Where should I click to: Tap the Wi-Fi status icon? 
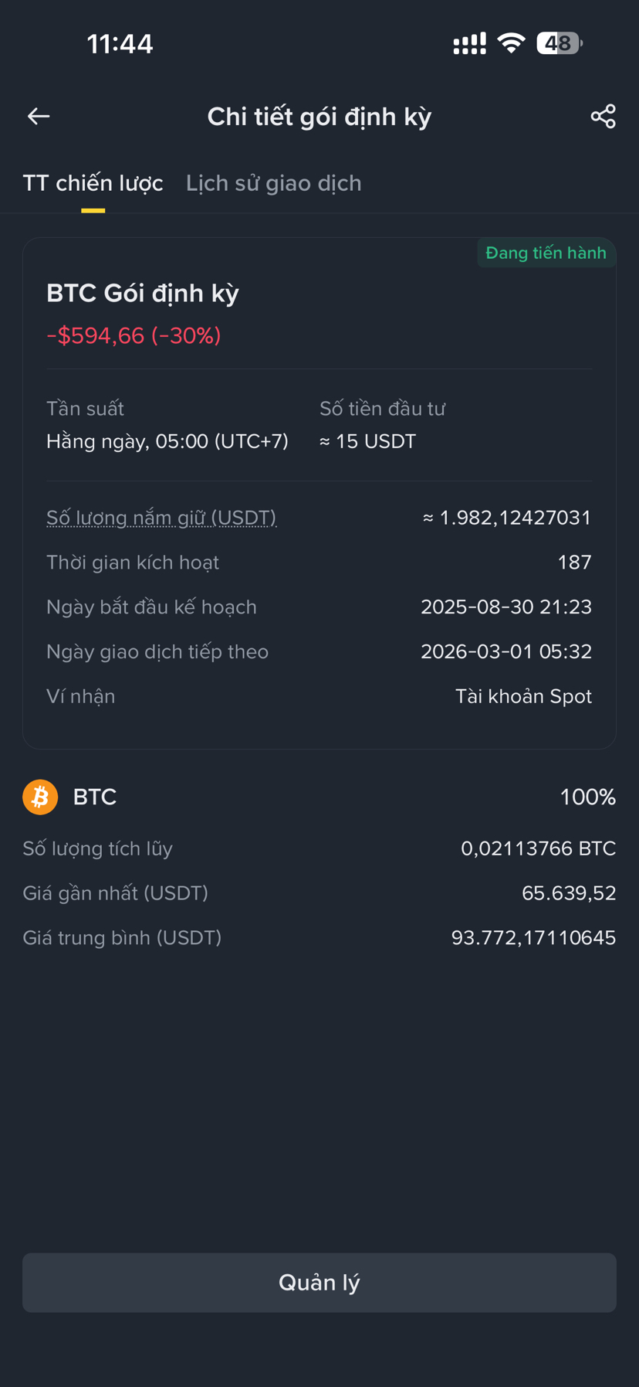(511, 43)
